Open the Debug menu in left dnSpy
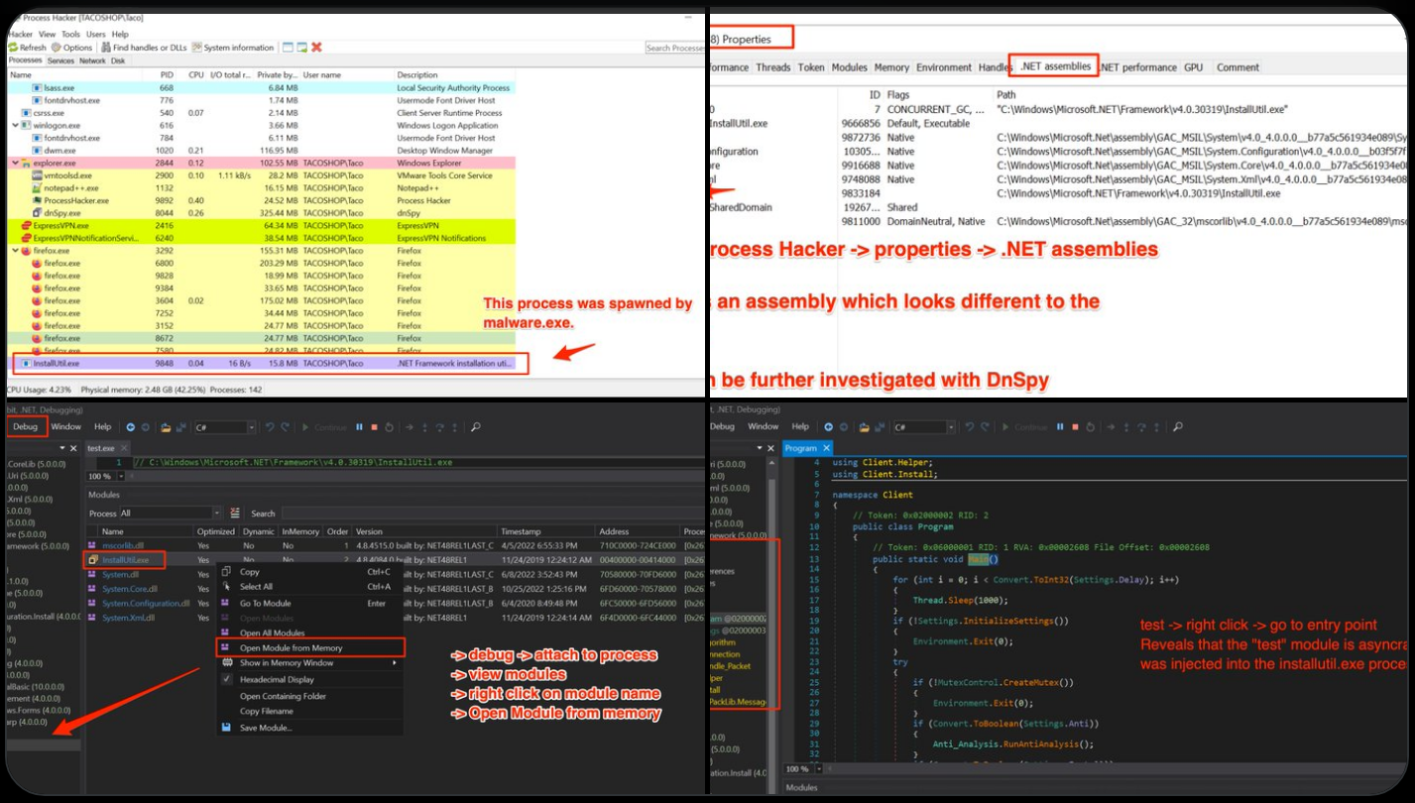The width and height of the screenshot is (1415, 803). click(x=25, y=427)
